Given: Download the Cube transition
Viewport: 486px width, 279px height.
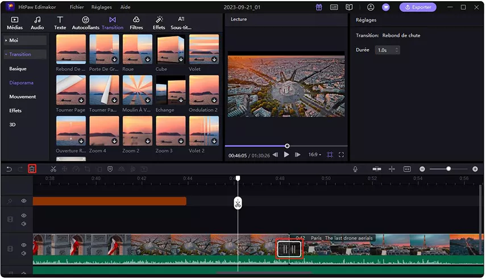Looking at the screenshot, I should click(181, 59).
